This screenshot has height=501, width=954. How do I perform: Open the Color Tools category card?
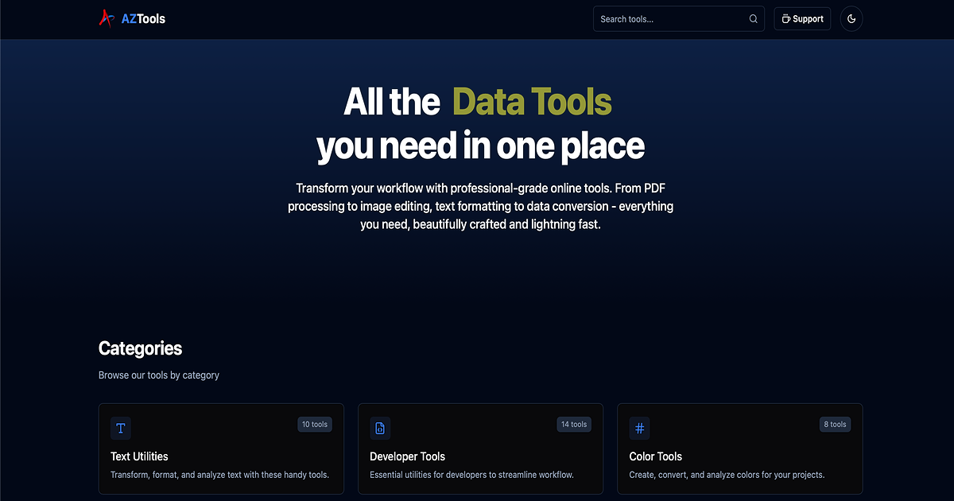tap(739, 449)
